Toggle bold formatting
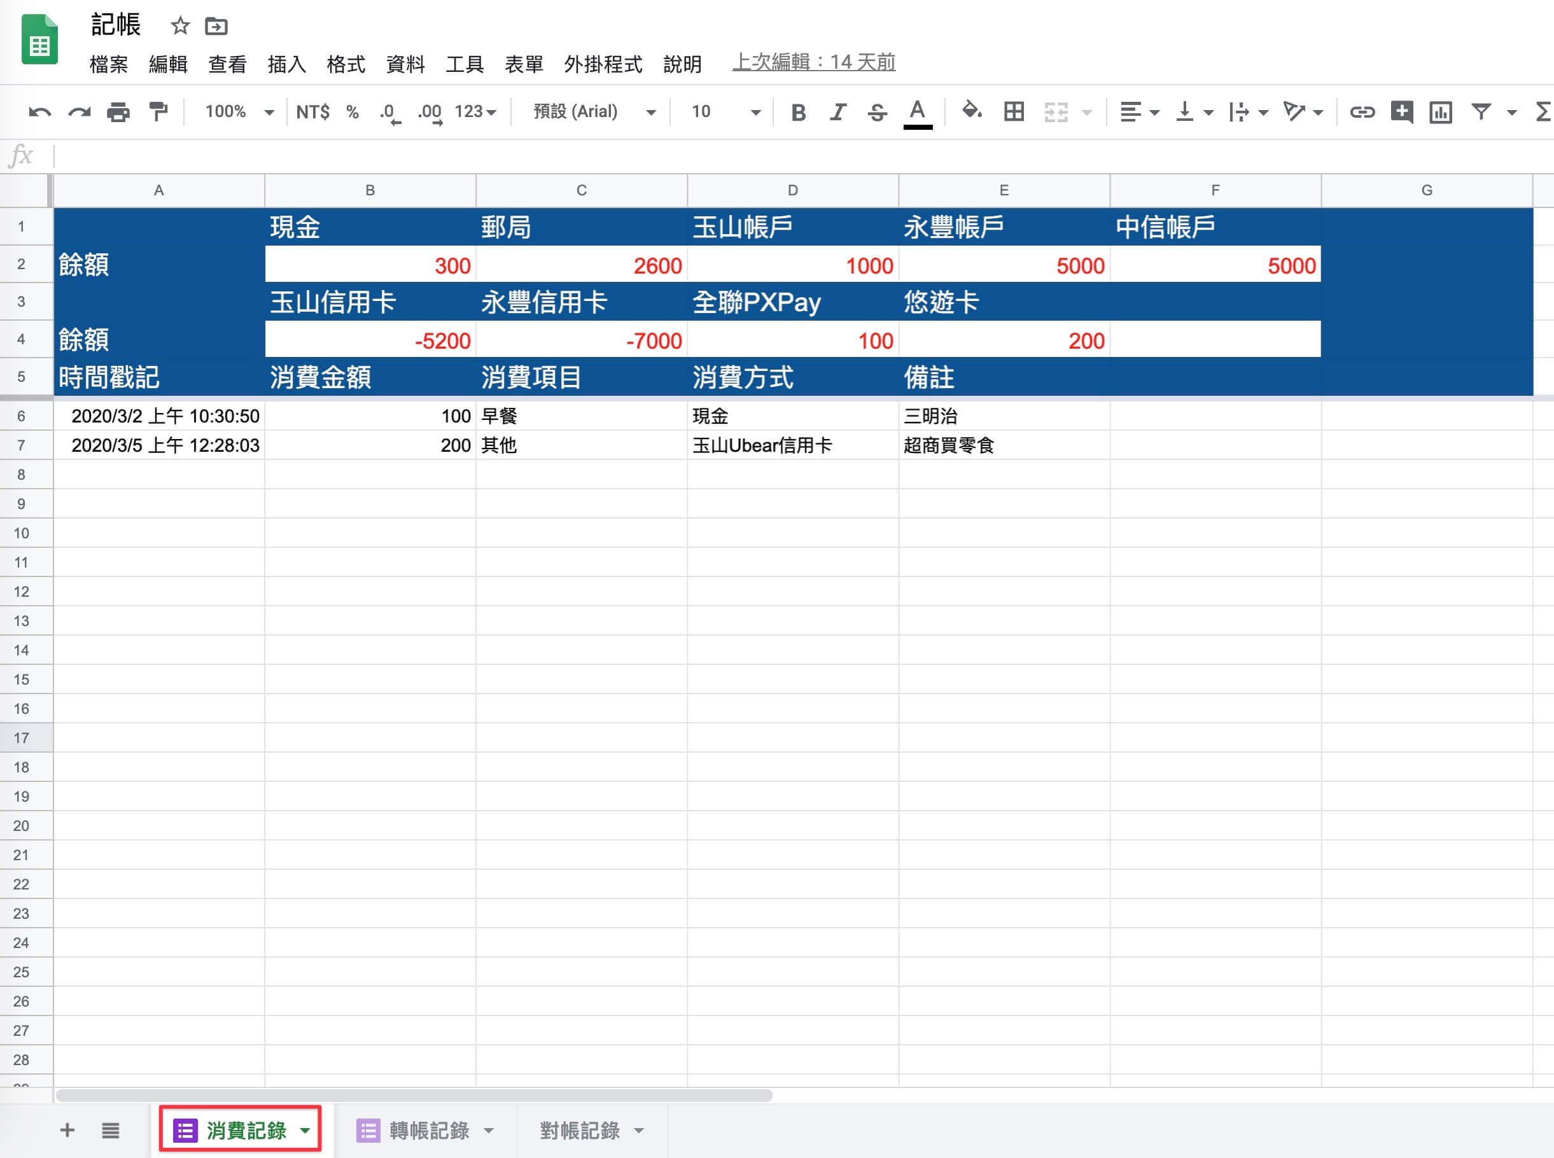1554x1158 pixels. (797, 112)
